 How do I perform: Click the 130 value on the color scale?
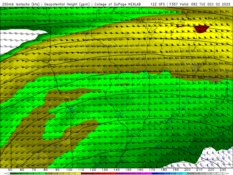tap(105, 170)
